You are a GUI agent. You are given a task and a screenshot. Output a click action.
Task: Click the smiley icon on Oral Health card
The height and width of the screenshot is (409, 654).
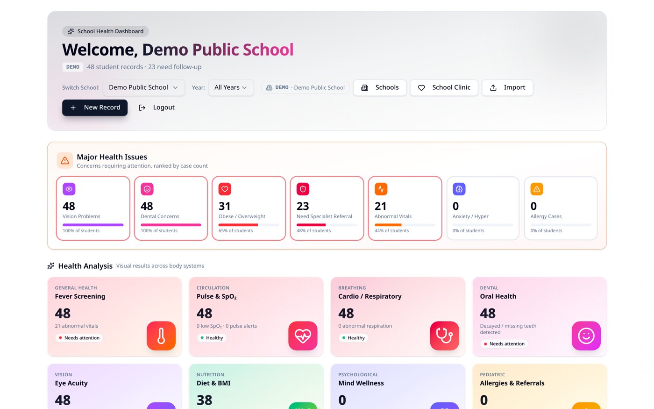click(586, 336)
